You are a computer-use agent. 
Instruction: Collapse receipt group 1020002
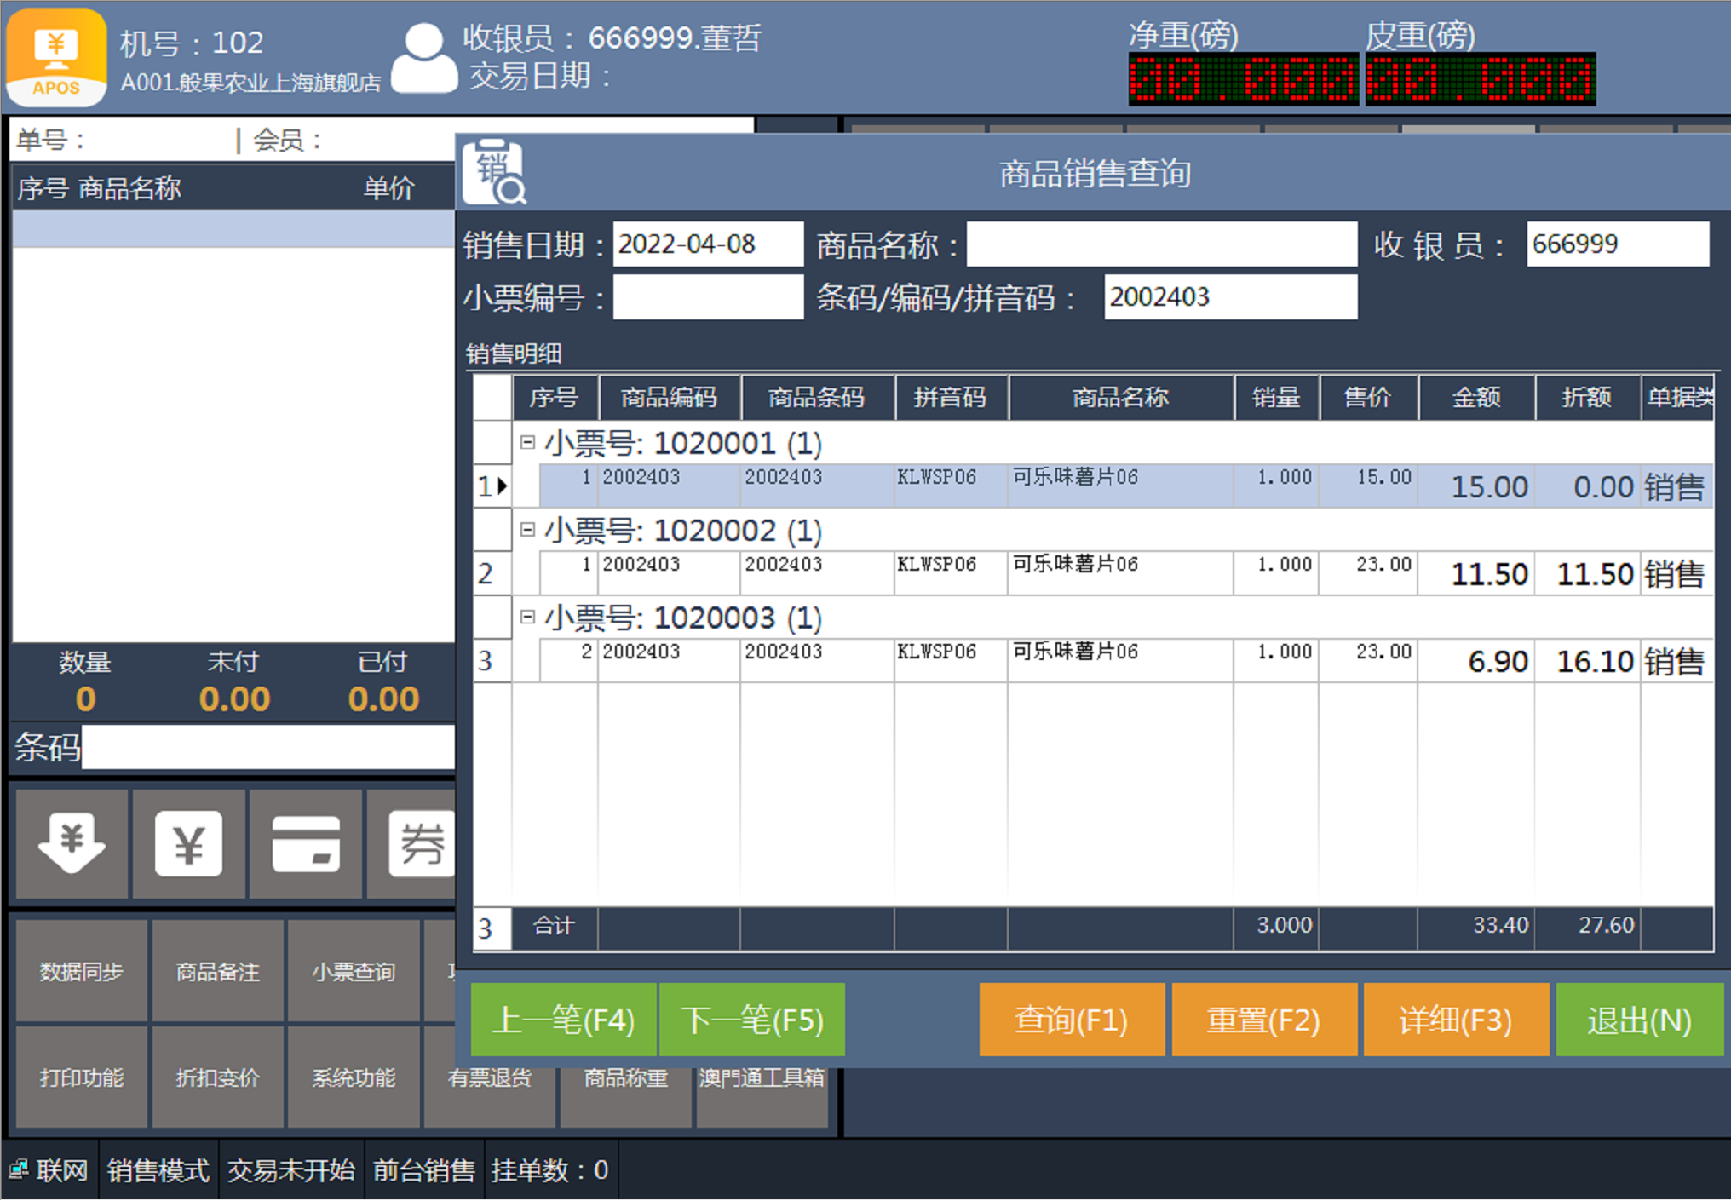[x=527, y=530]
